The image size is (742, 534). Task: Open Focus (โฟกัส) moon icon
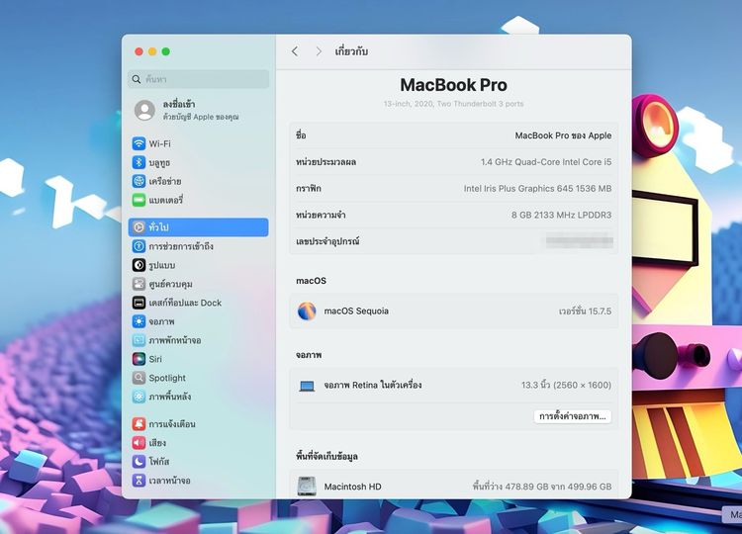(x=139, y=462)
